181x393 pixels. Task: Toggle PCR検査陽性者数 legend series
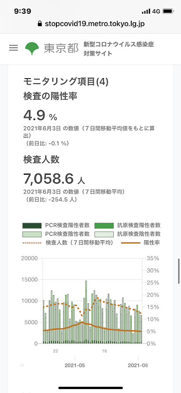click(56, 225)
